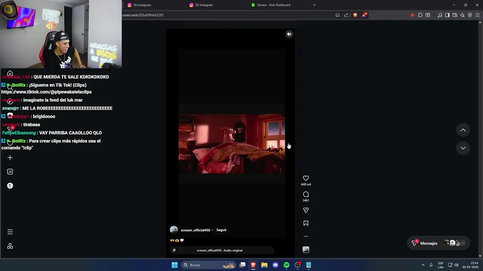Screen dimensions: 483x271
Task: Open the scream_official456 Audio original link
Action: 220,250
